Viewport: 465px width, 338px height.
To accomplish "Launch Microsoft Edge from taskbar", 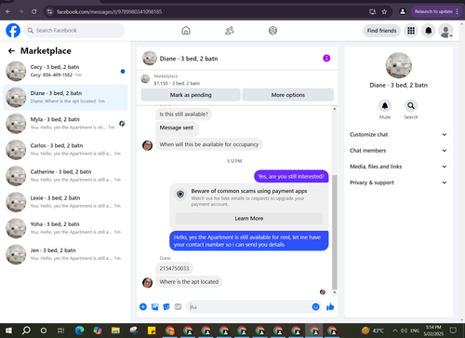I will coord(80,331).
